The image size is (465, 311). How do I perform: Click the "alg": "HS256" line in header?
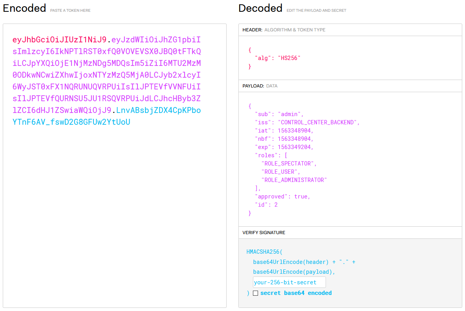[277, 58]
